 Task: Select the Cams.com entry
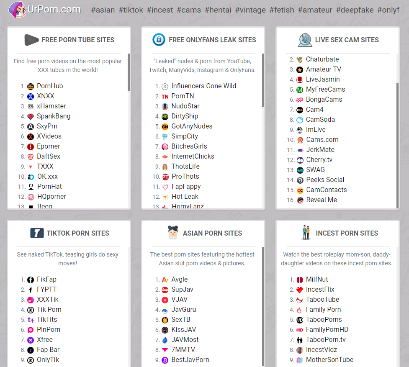322,140
